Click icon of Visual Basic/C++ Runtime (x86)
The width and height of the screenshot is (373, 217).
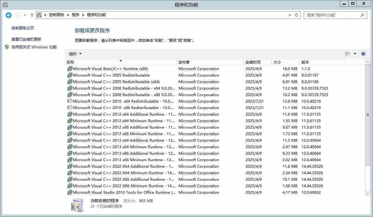tap(70, 69)
